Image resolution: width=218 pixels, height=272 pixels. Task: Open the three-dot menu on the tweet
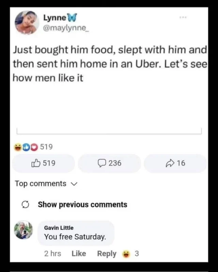click(183, 17)
